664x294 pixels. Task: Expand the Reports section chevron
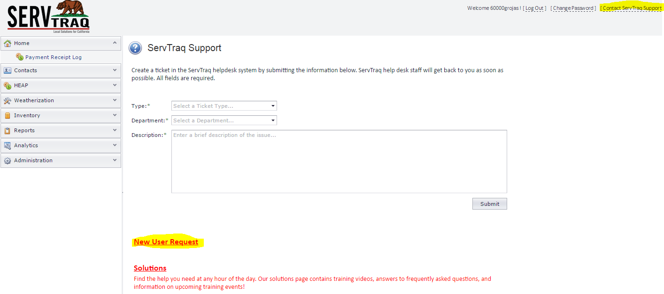click(115, 130)
